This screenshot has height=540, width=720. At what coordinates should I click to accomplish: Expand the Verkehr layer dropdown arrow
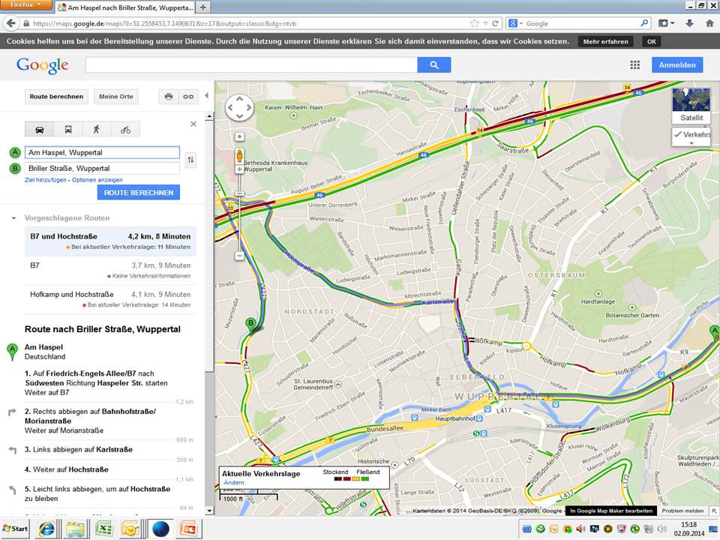pos(691,143)
